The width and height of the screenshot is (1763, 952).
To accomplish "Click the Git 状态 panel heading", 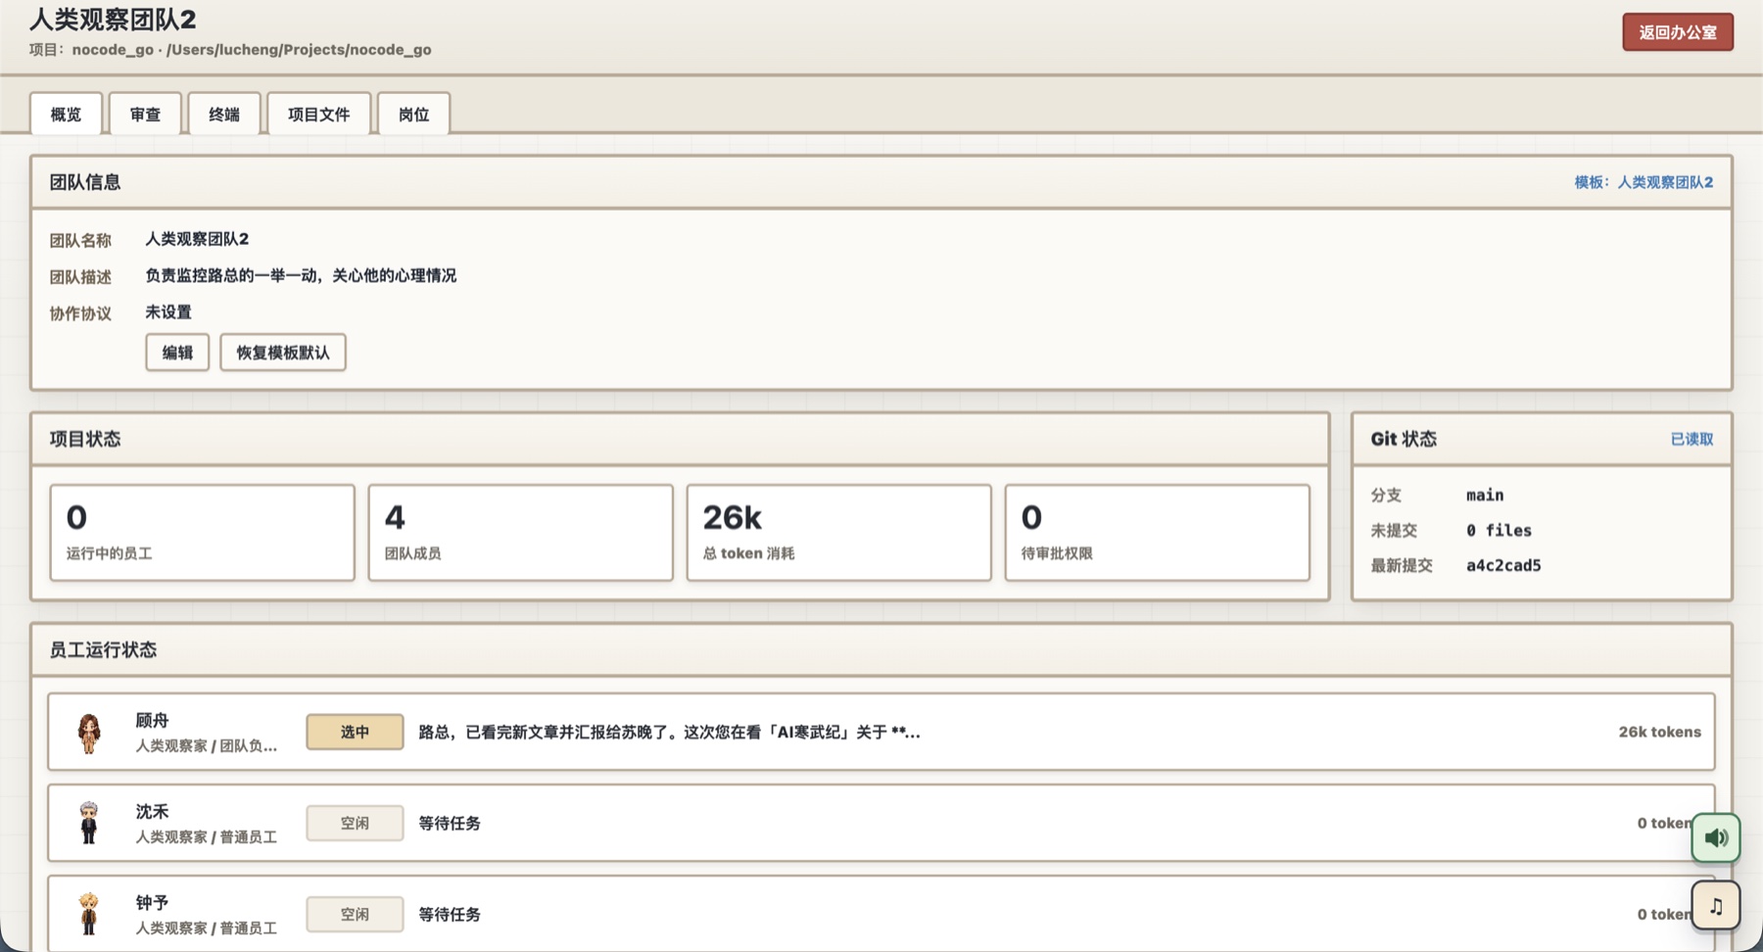I will 1404,440.
